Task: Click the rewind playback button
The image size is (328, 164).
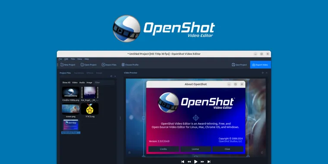Action: click(189, 162)
